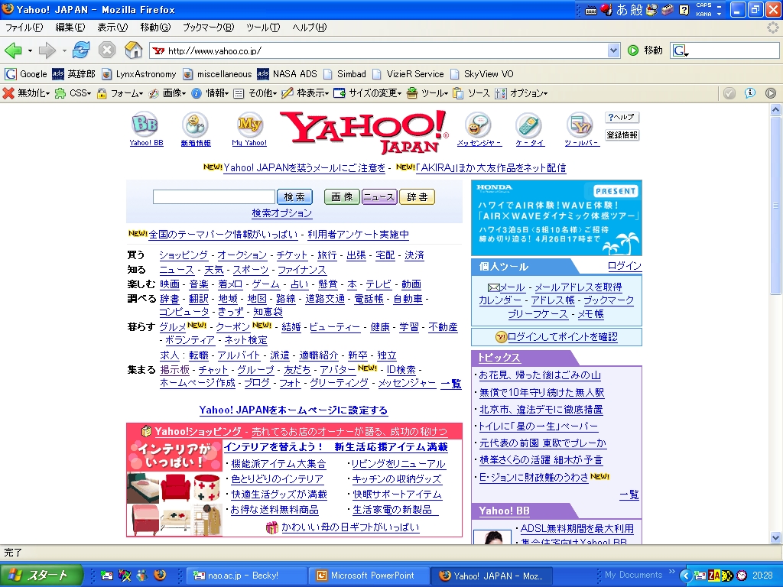Click the 画像 search button beside 検索

[x=342, y=196]
